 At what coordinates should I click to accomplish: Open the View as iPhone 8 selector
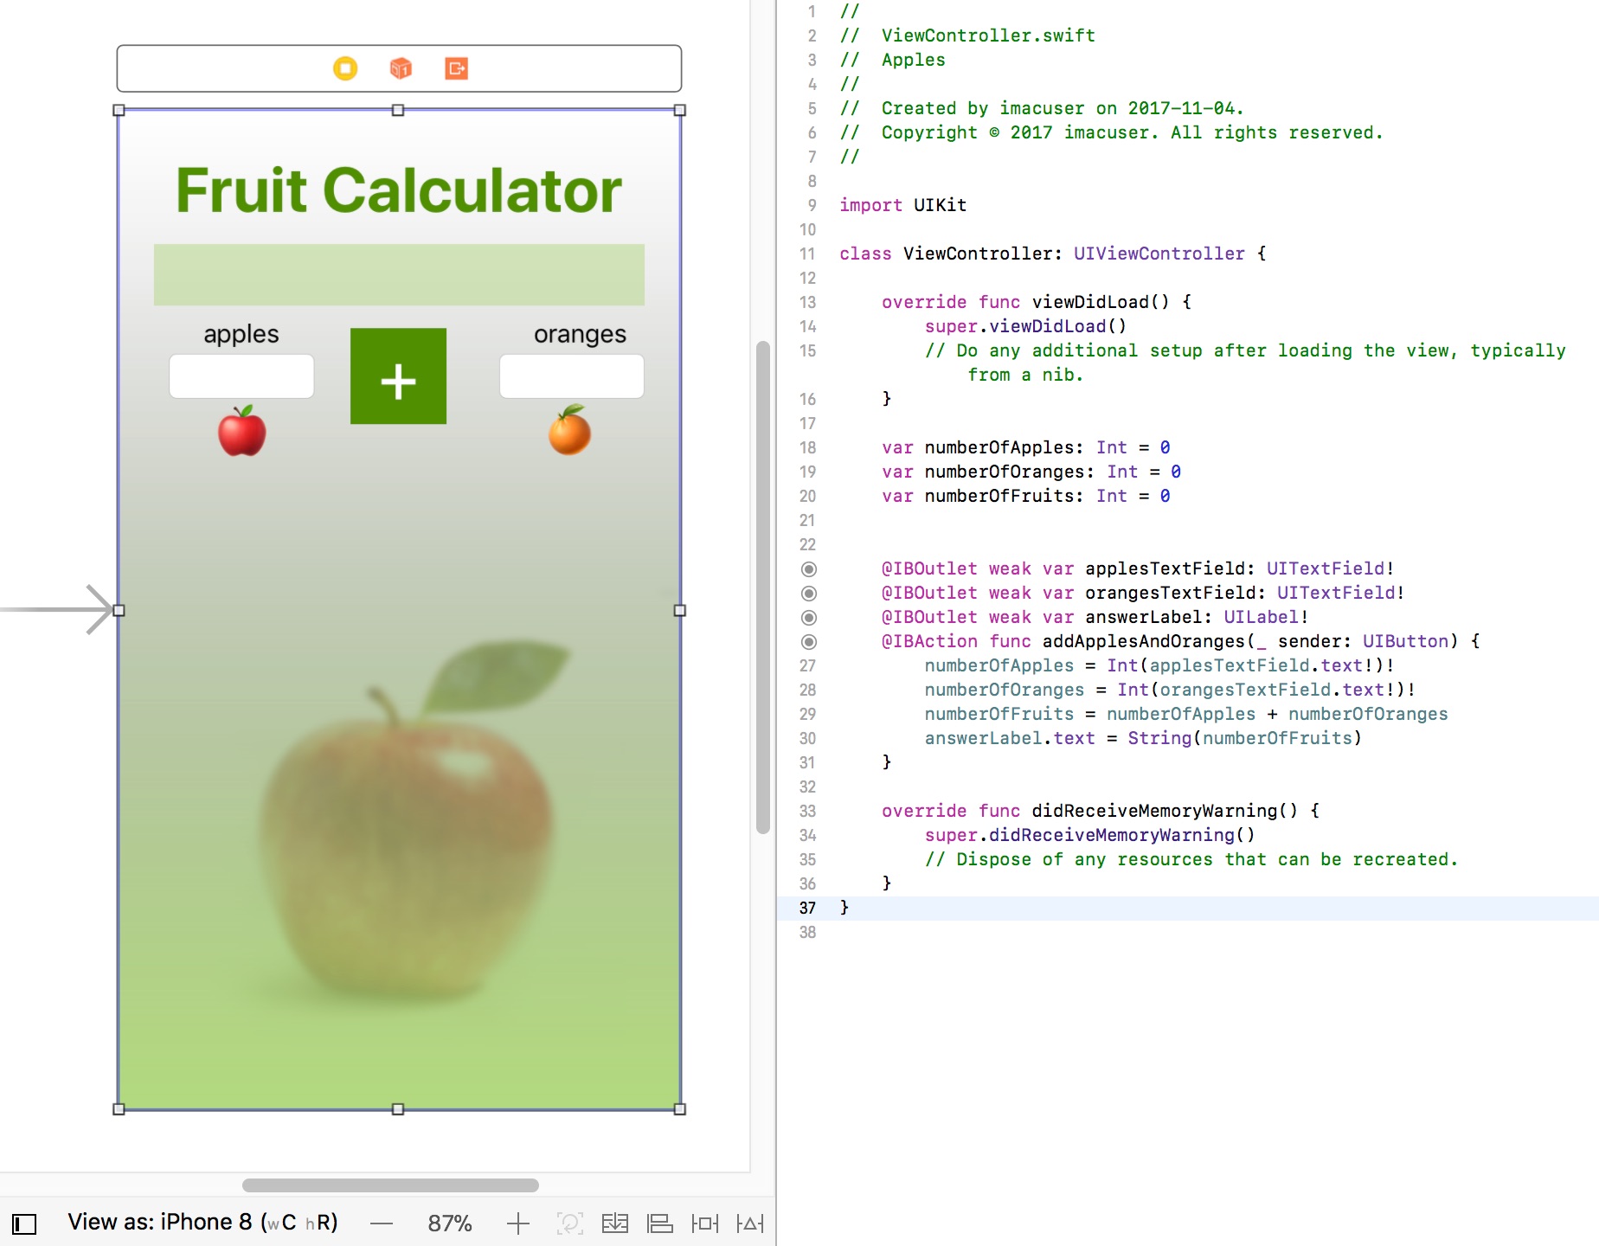click(202, 1222)
